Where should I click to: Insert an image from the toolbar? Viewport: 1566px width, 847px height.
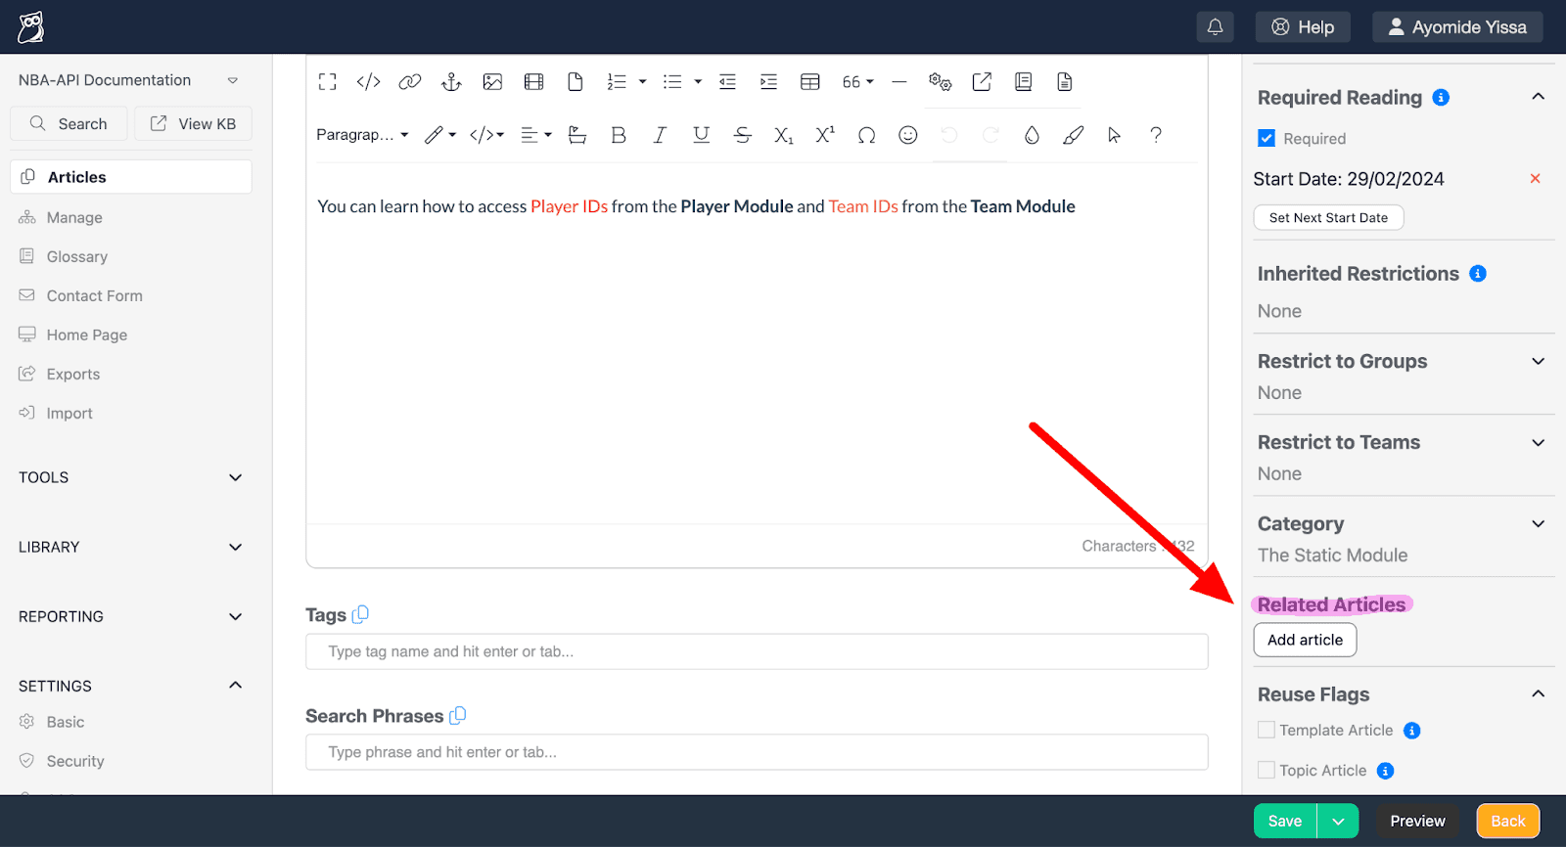[x=492, y=82]
